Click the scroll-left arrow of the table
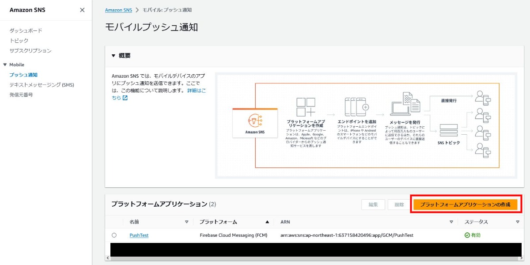 point(108,258)
